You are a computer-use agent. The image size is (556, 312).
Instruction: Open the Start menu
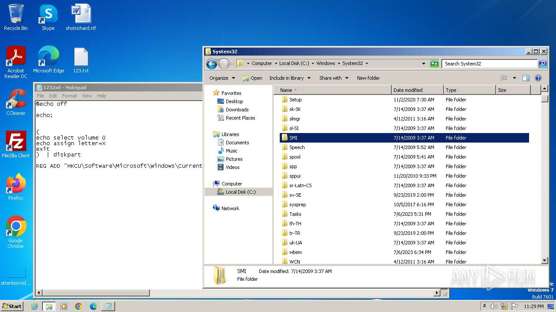pyautogui.click(x=12, y=306)
